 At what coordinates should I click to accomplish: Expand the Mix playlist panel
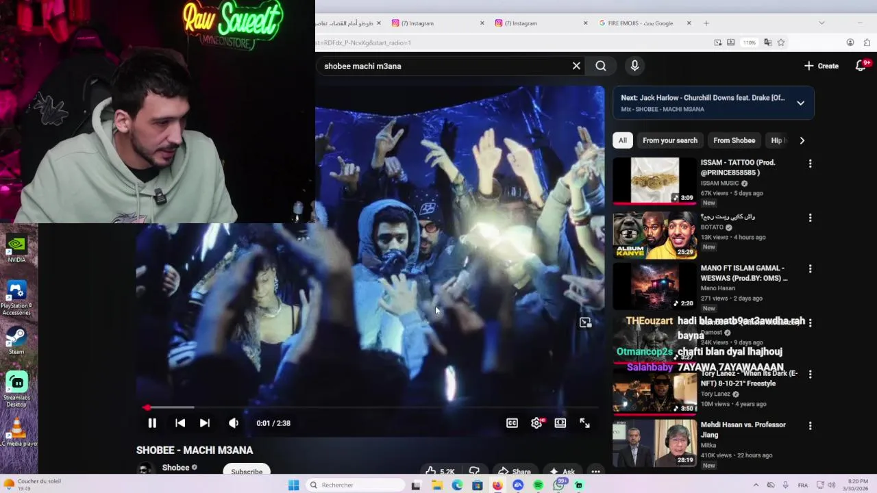click(x=800, y=103)
